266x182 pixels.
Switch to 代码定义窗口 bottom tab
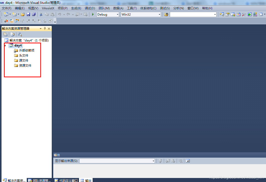click(66, 180)
